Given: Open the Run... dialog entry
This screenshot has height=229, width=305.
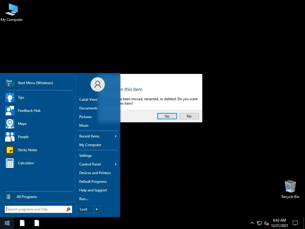Looking at the screenshot, I should click(x=84, y=199).
